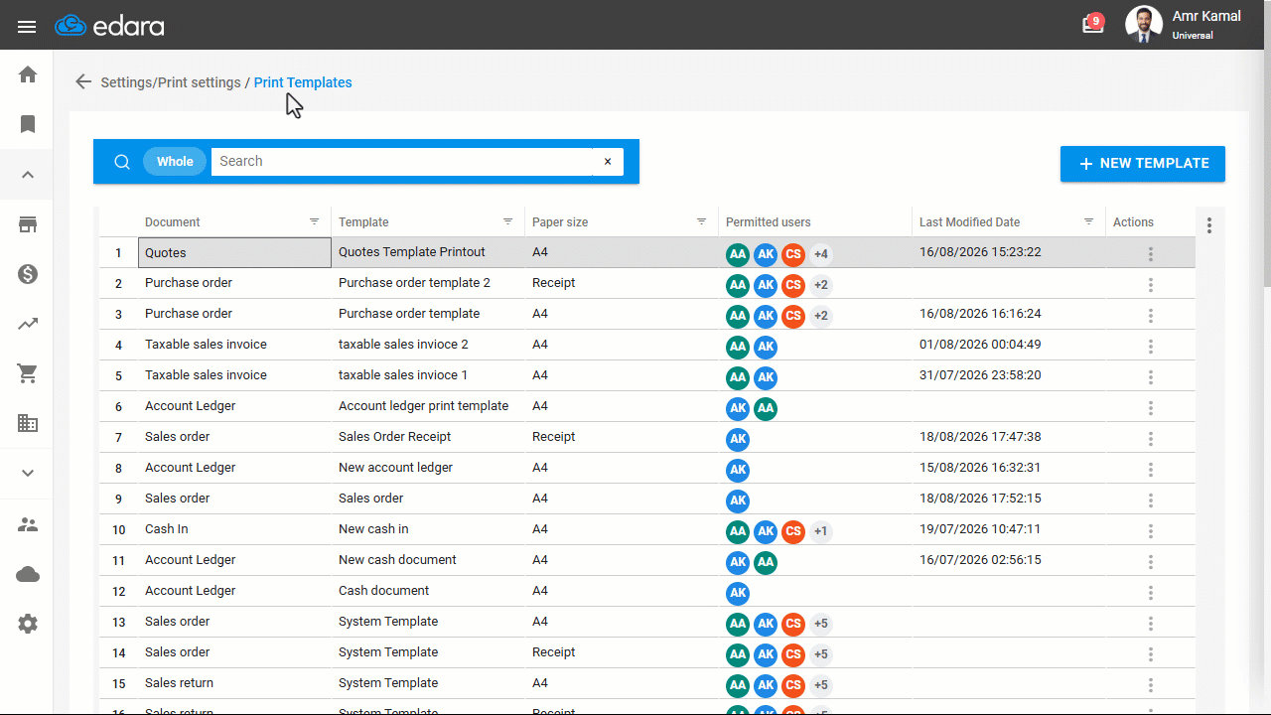
Task: Open the table options three-dot menu
Action: 1209,225
